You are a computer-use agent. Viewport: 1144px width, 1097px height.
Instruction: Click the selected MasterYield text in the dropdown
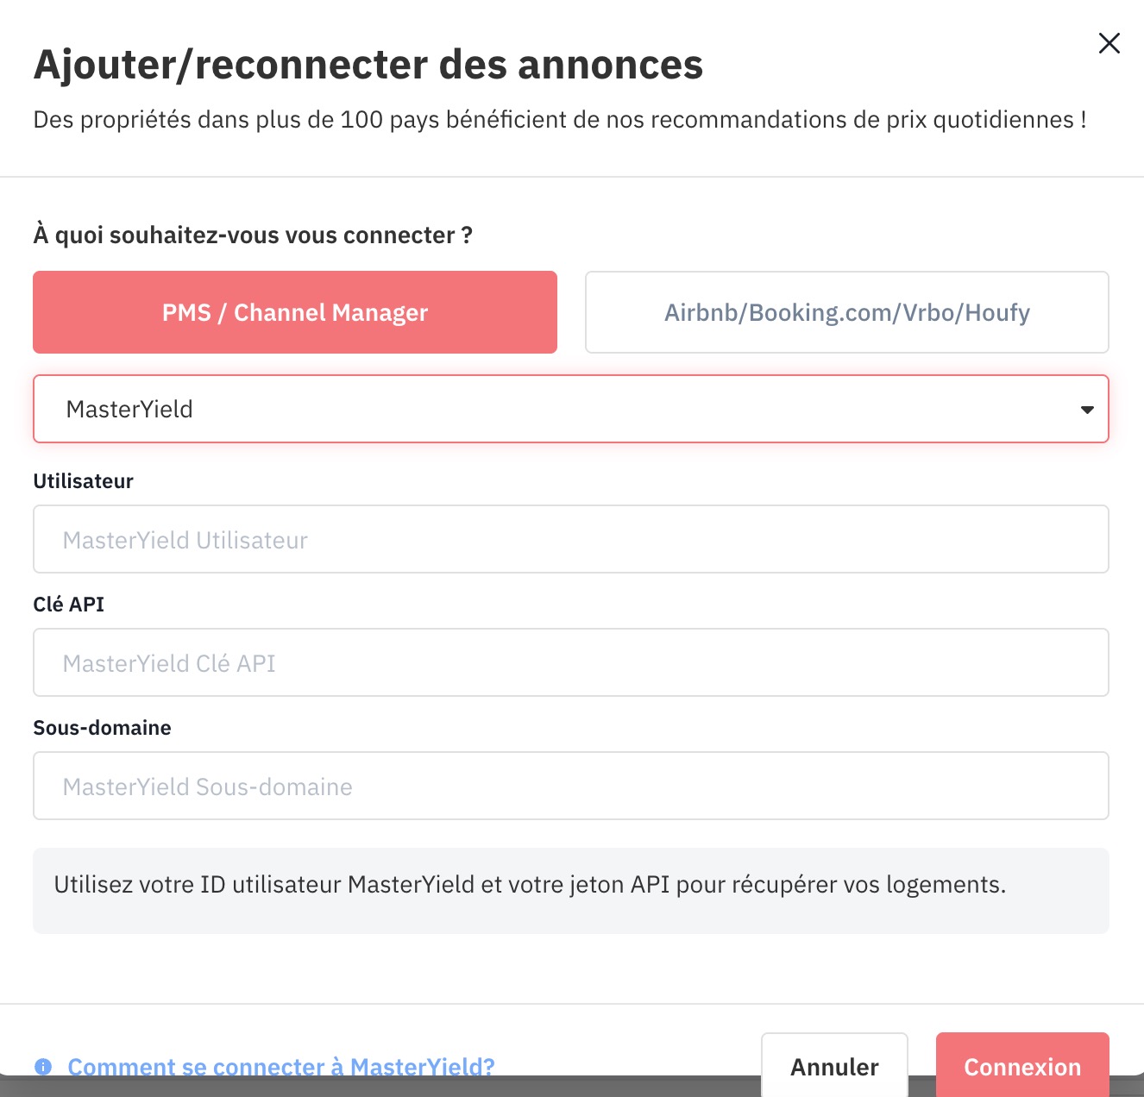[x=129, y=409]
